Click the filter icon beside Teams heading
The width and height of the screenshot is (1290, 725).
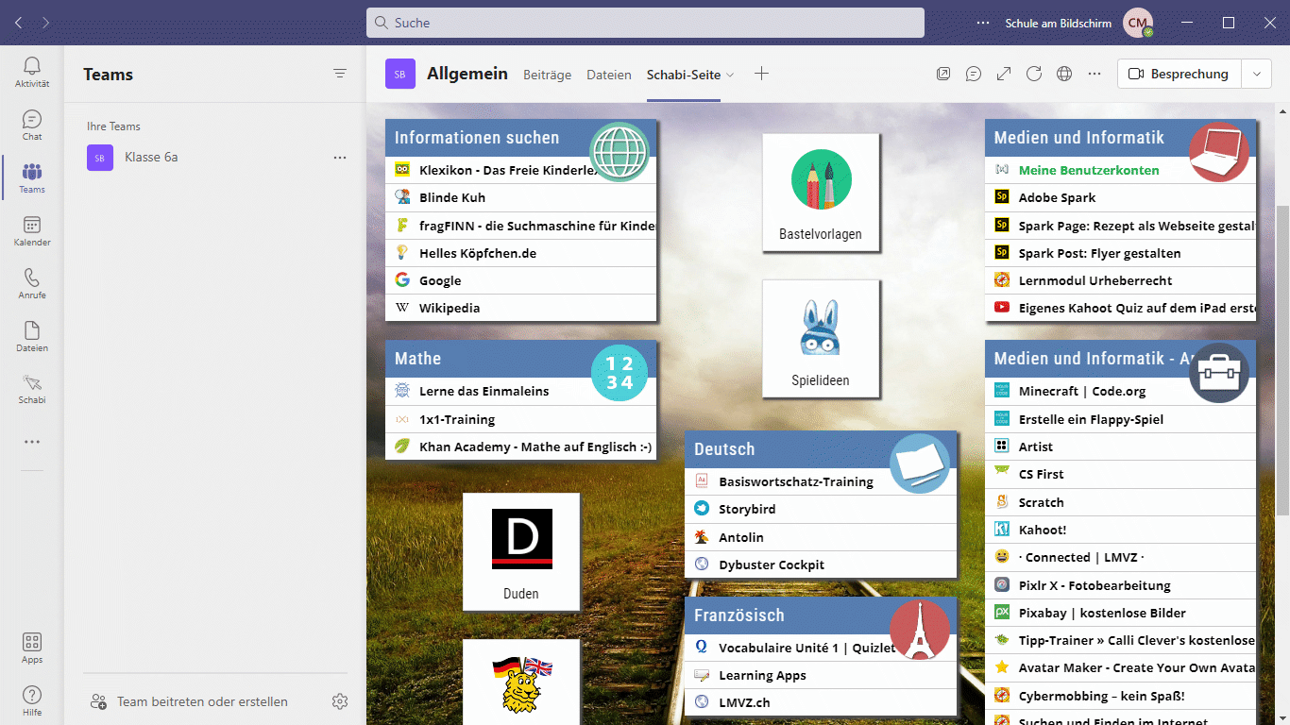340,74
